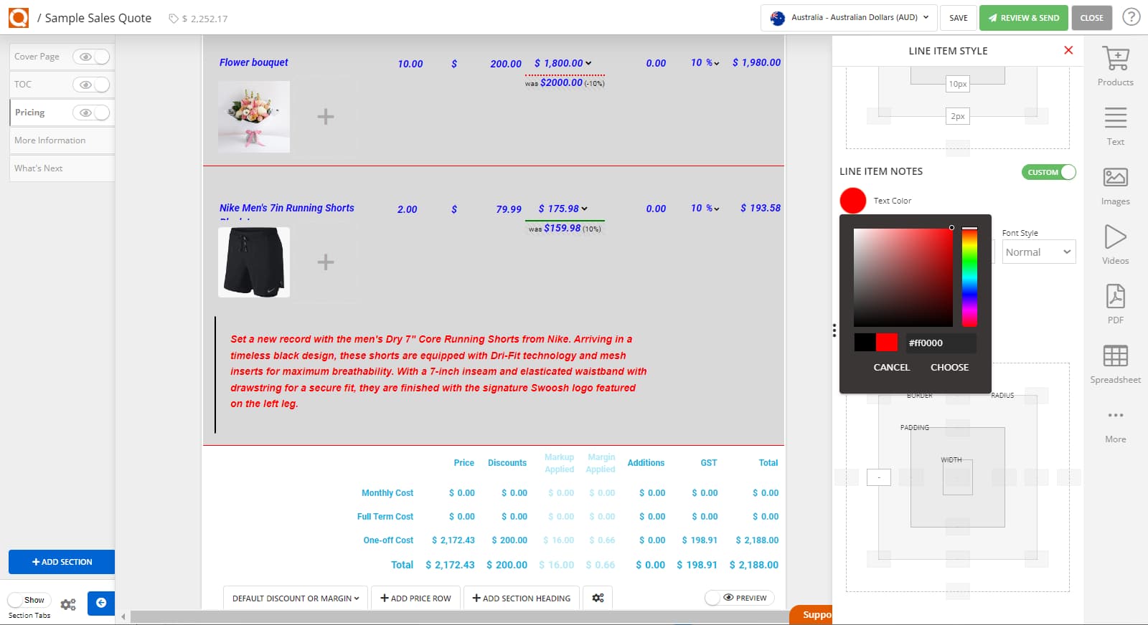This screenshot has height=625, width=1148.
Task: Click the hex color #ff0000 field
Action: pos(940,343)
